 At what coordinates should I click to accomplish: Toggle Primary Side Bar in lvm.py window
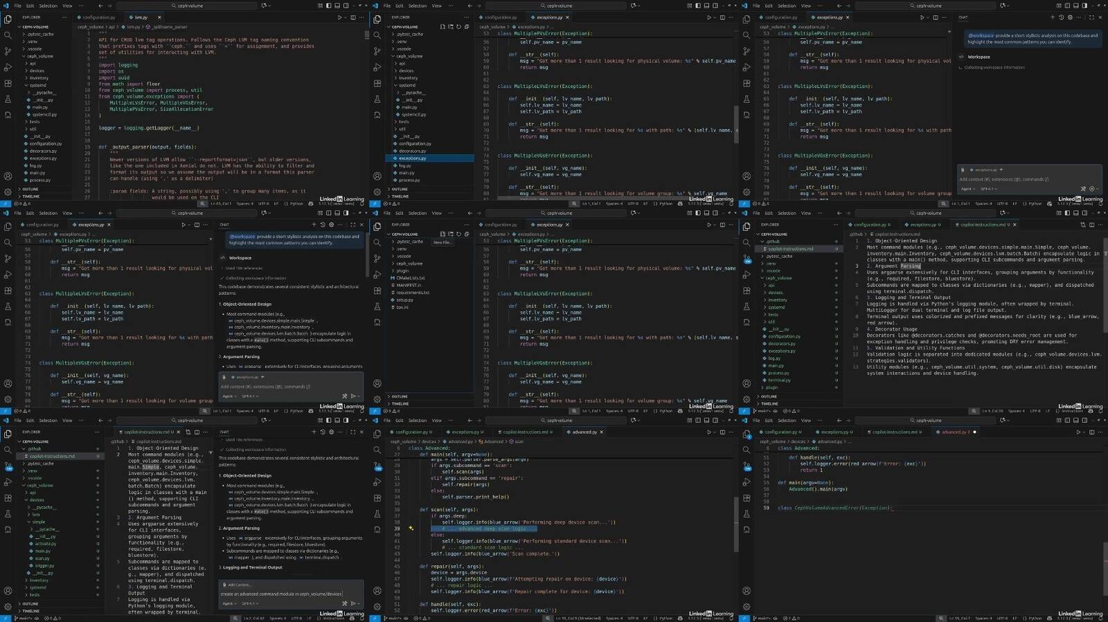[330, 6]
